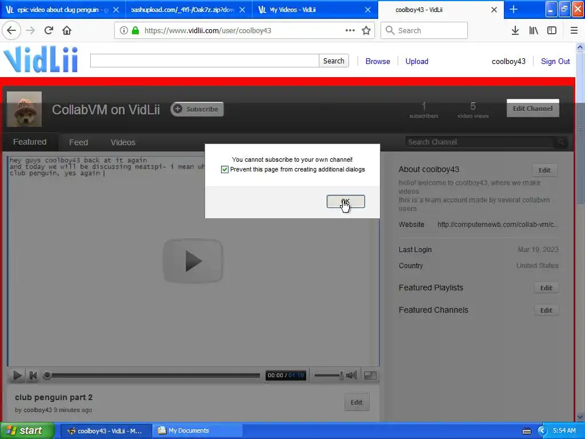Viewport: 585px width, 439px height.
Task: Mute audio with the speaker icon
Action: pyautogui.click(x=351, y=375)
